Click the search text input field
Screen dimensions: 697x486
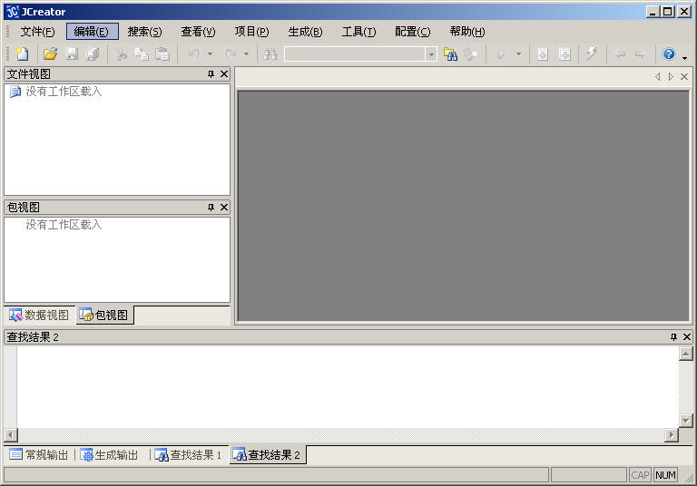coord(355,54)
